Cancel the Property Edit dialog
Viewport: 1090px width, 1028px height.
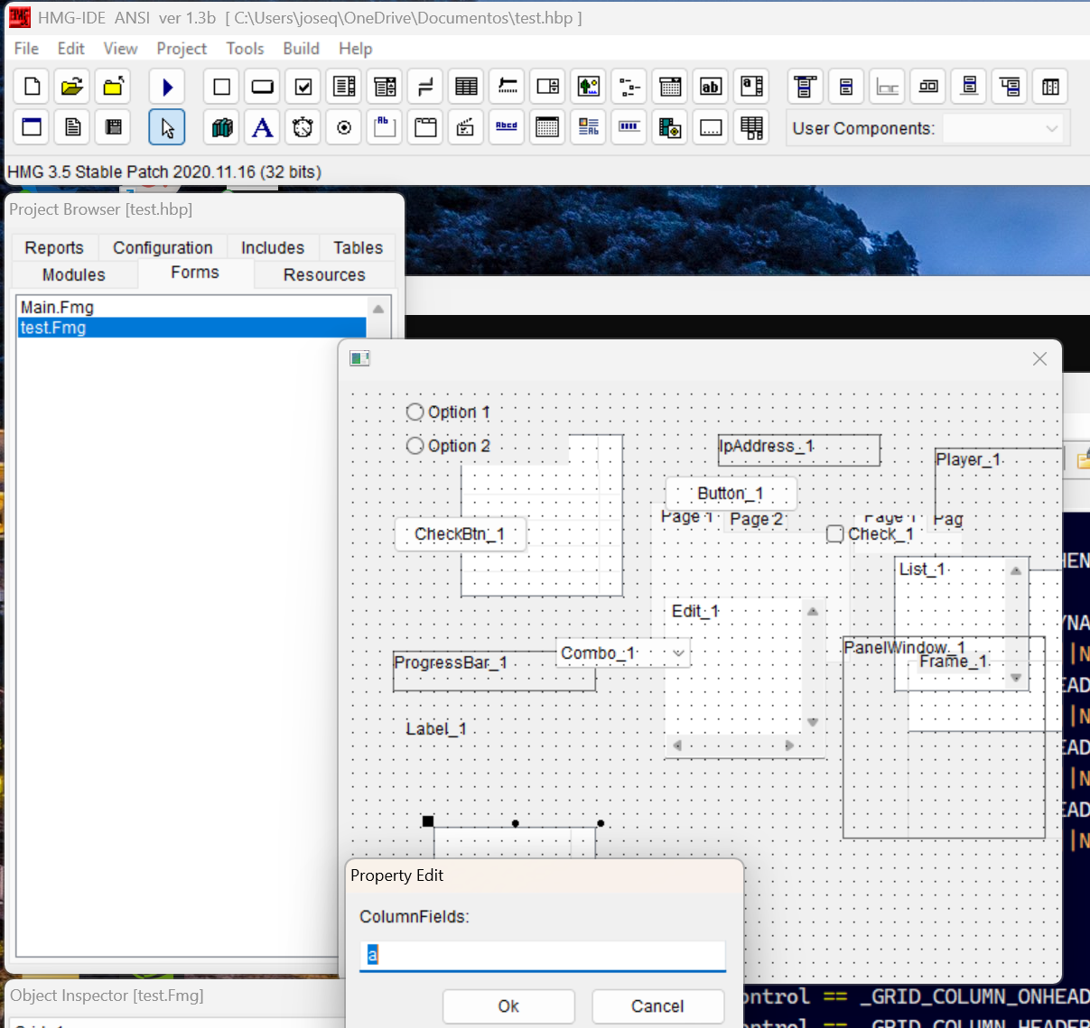[657, 1006]
